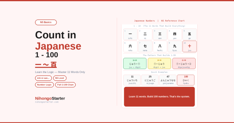Click the 'Quick Examples' label
The image size is (234, 123).
click(159, 72)
